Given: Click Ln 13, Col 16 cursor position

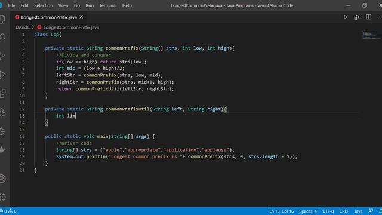Looking at the screenshot, I should (281, 211).
